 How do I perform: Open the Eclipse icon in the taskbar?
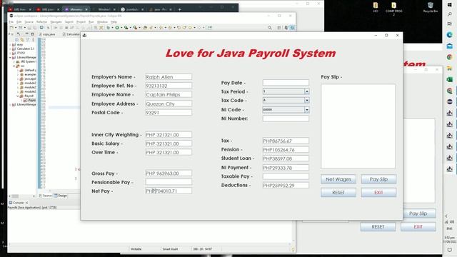[450, 101]
